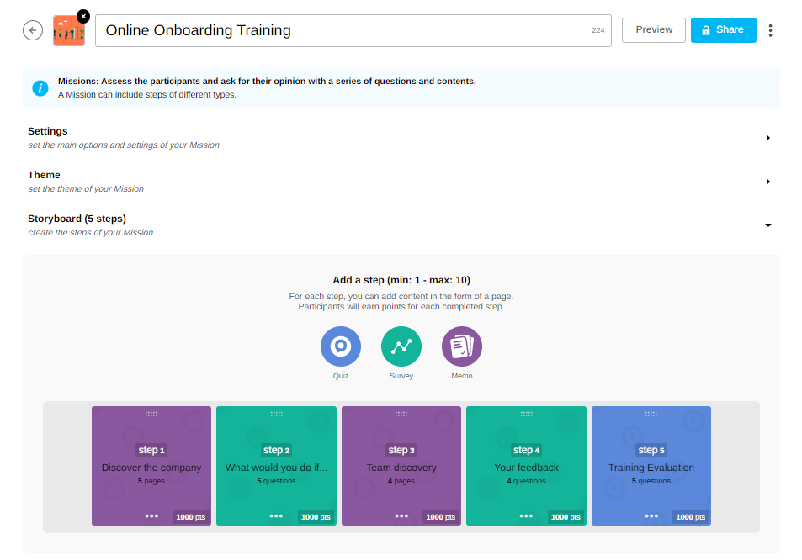Click drag handle on Team discovery card
This screenshot has width=802, height=560.
[x=401, y=414]
